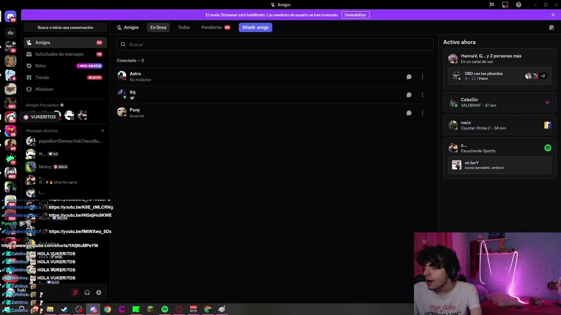
Task: Click the Spotify icon in activity card
Action: (547, 148)
